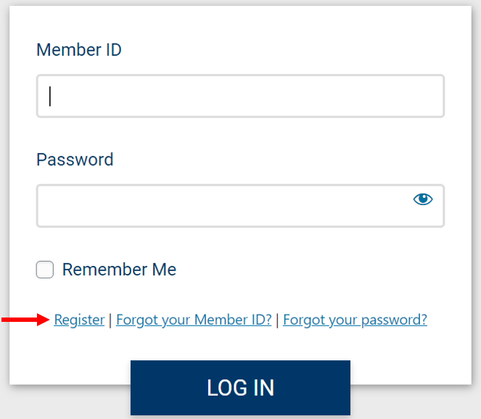Submit the form with LOG IN

pos(241,388)
